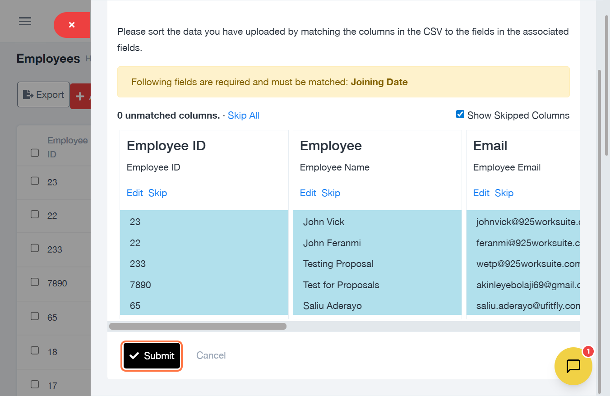610x396 pixels.
Task: Click the red plus add button
Action: 80,96
